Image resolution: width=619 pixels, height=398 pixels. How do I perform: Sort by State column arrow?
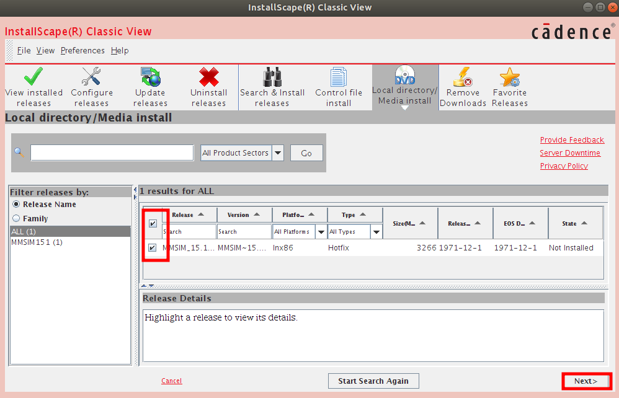(x=584, y=223)
